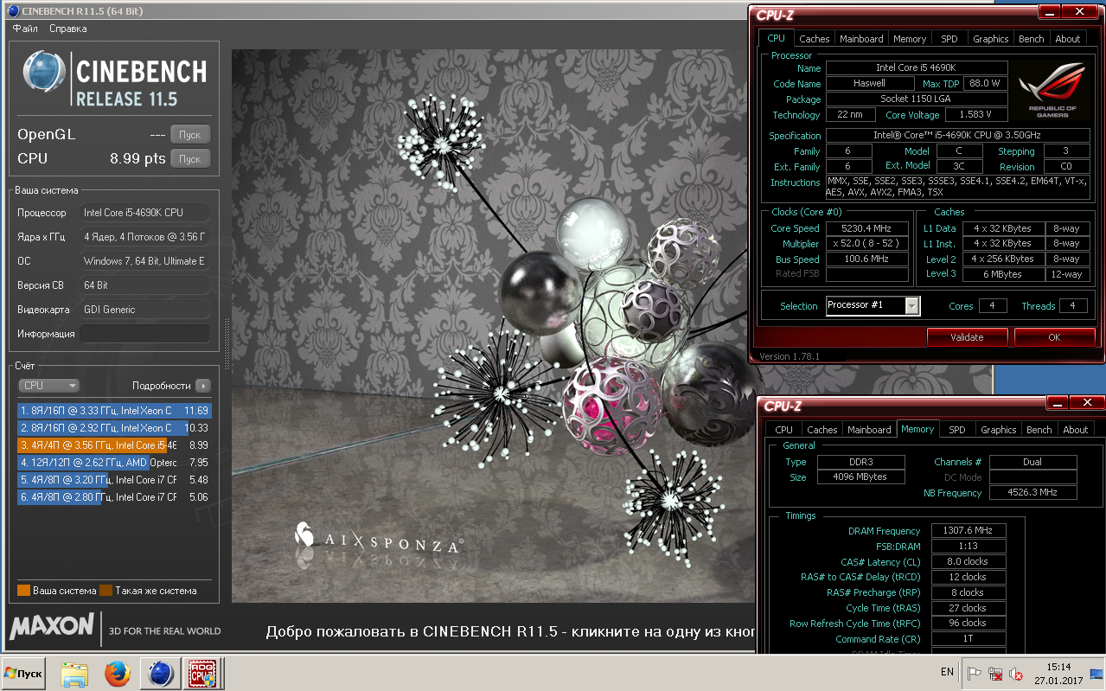1106x691 pixels.
Task: Open Windows Explorer from taskbar
Action: click(x=74, y=673)
